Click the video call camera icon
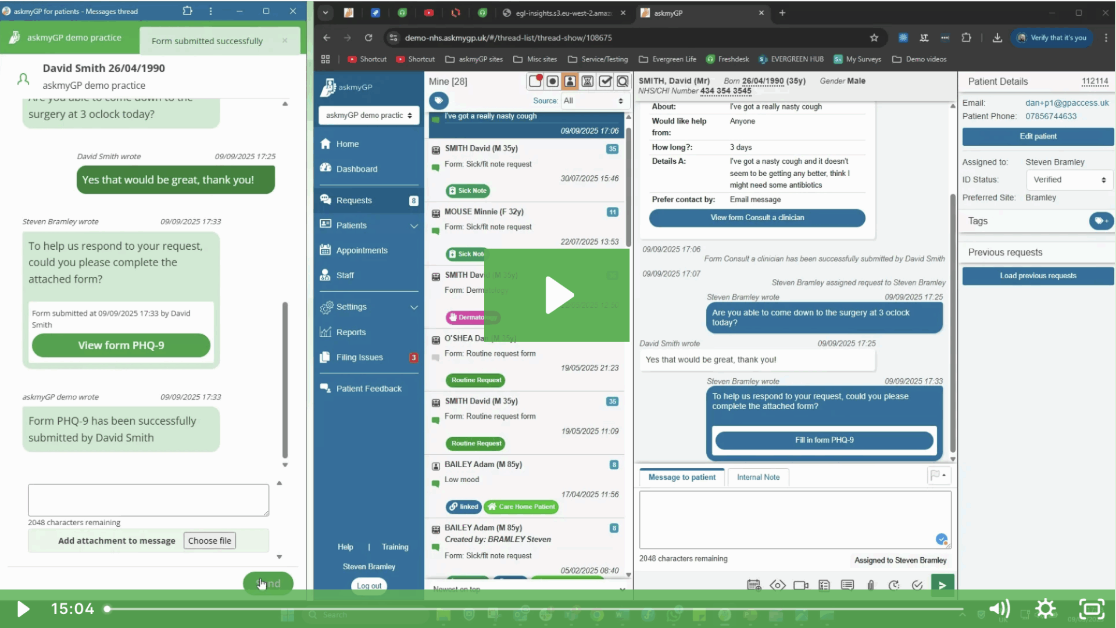The image size is (1116, 628). coord(801,585)
